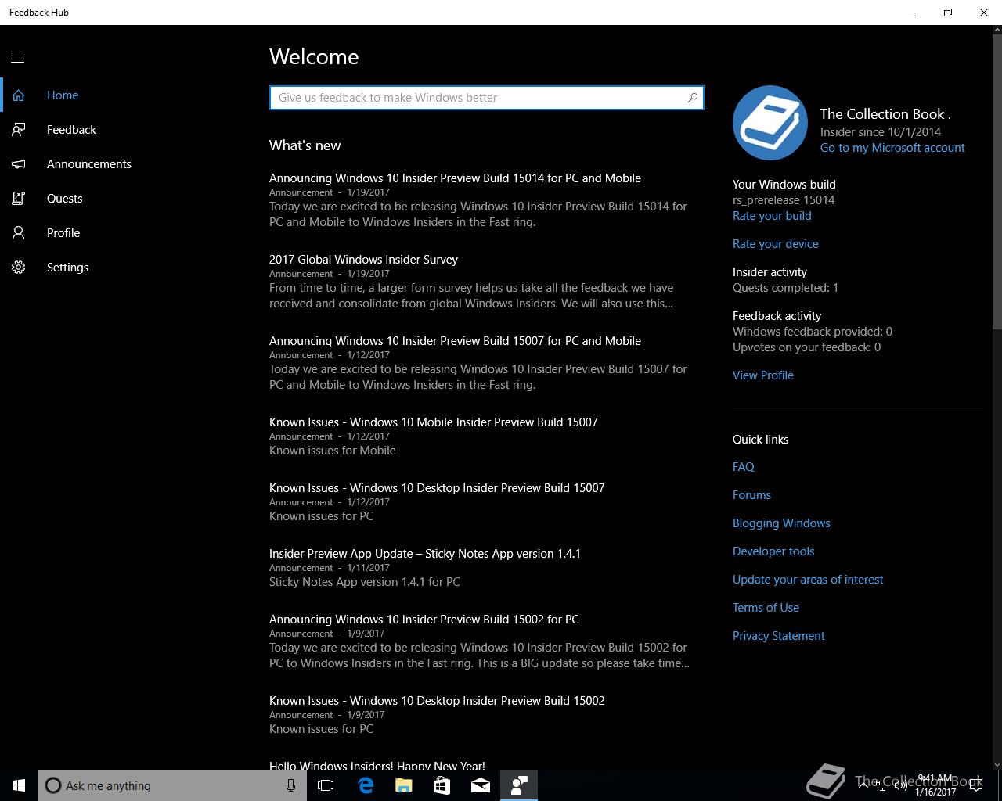Click the Feedback Hub taskbar icon

coord(519,785)
